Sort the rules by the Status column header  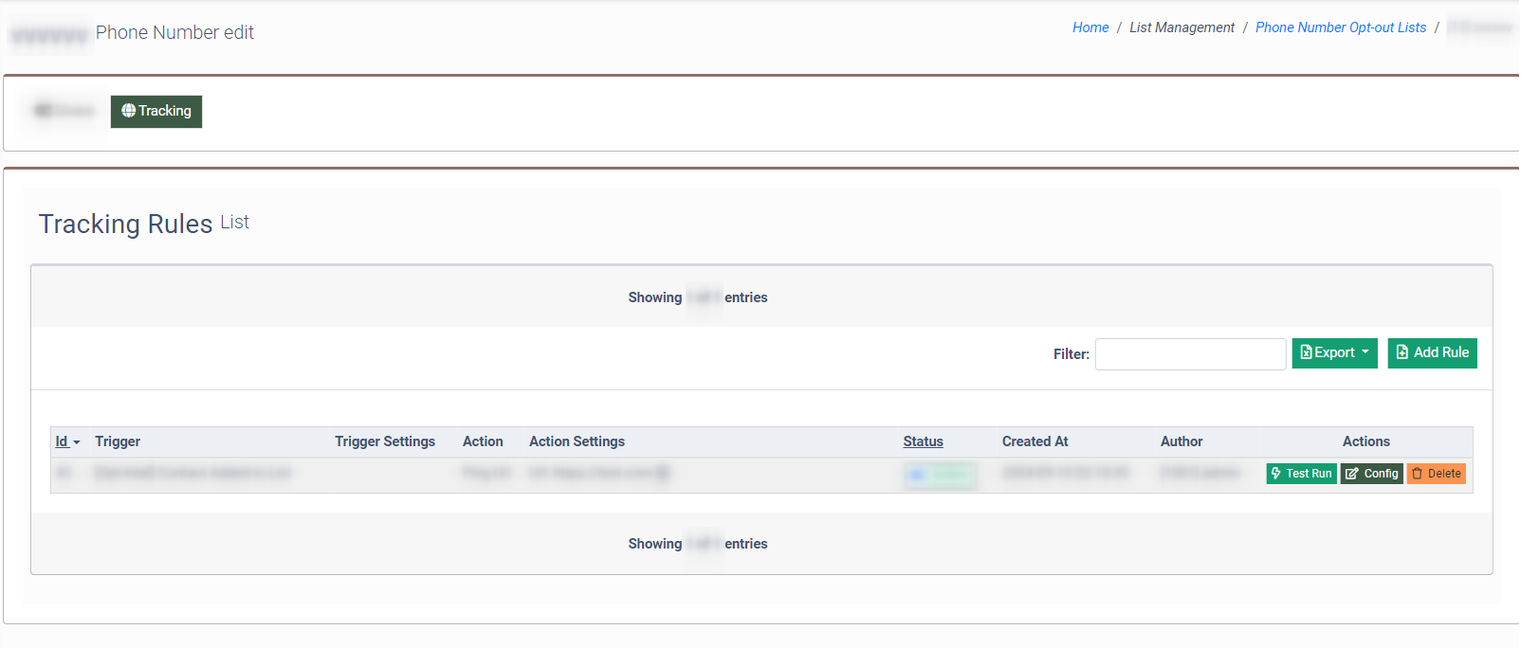[923, 441]
